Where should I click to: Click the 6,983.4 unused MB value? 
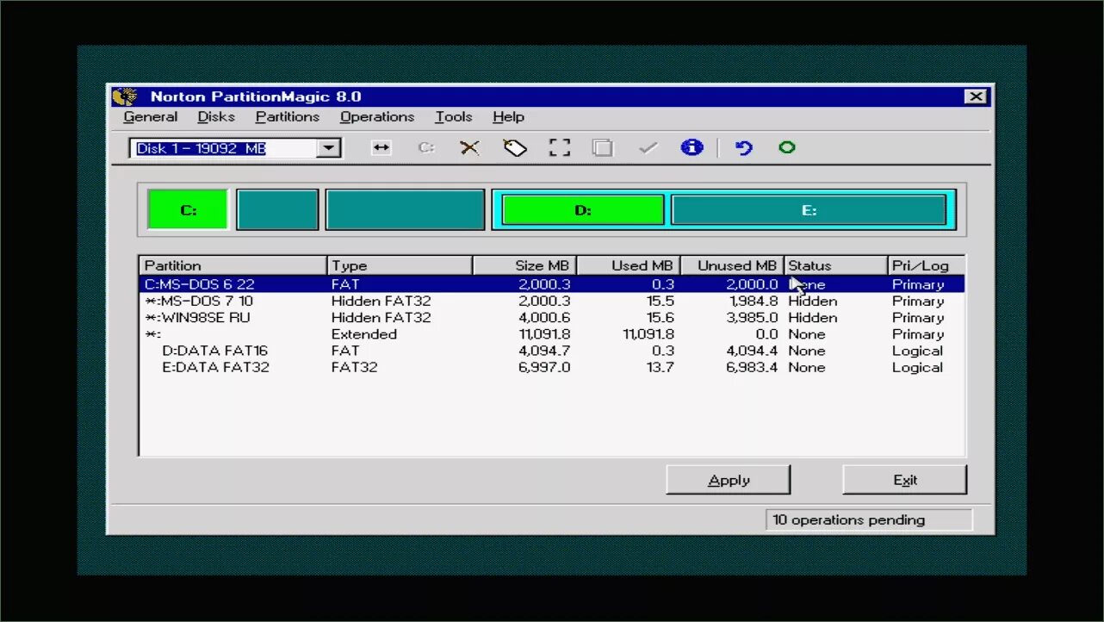tap(752, 367)
